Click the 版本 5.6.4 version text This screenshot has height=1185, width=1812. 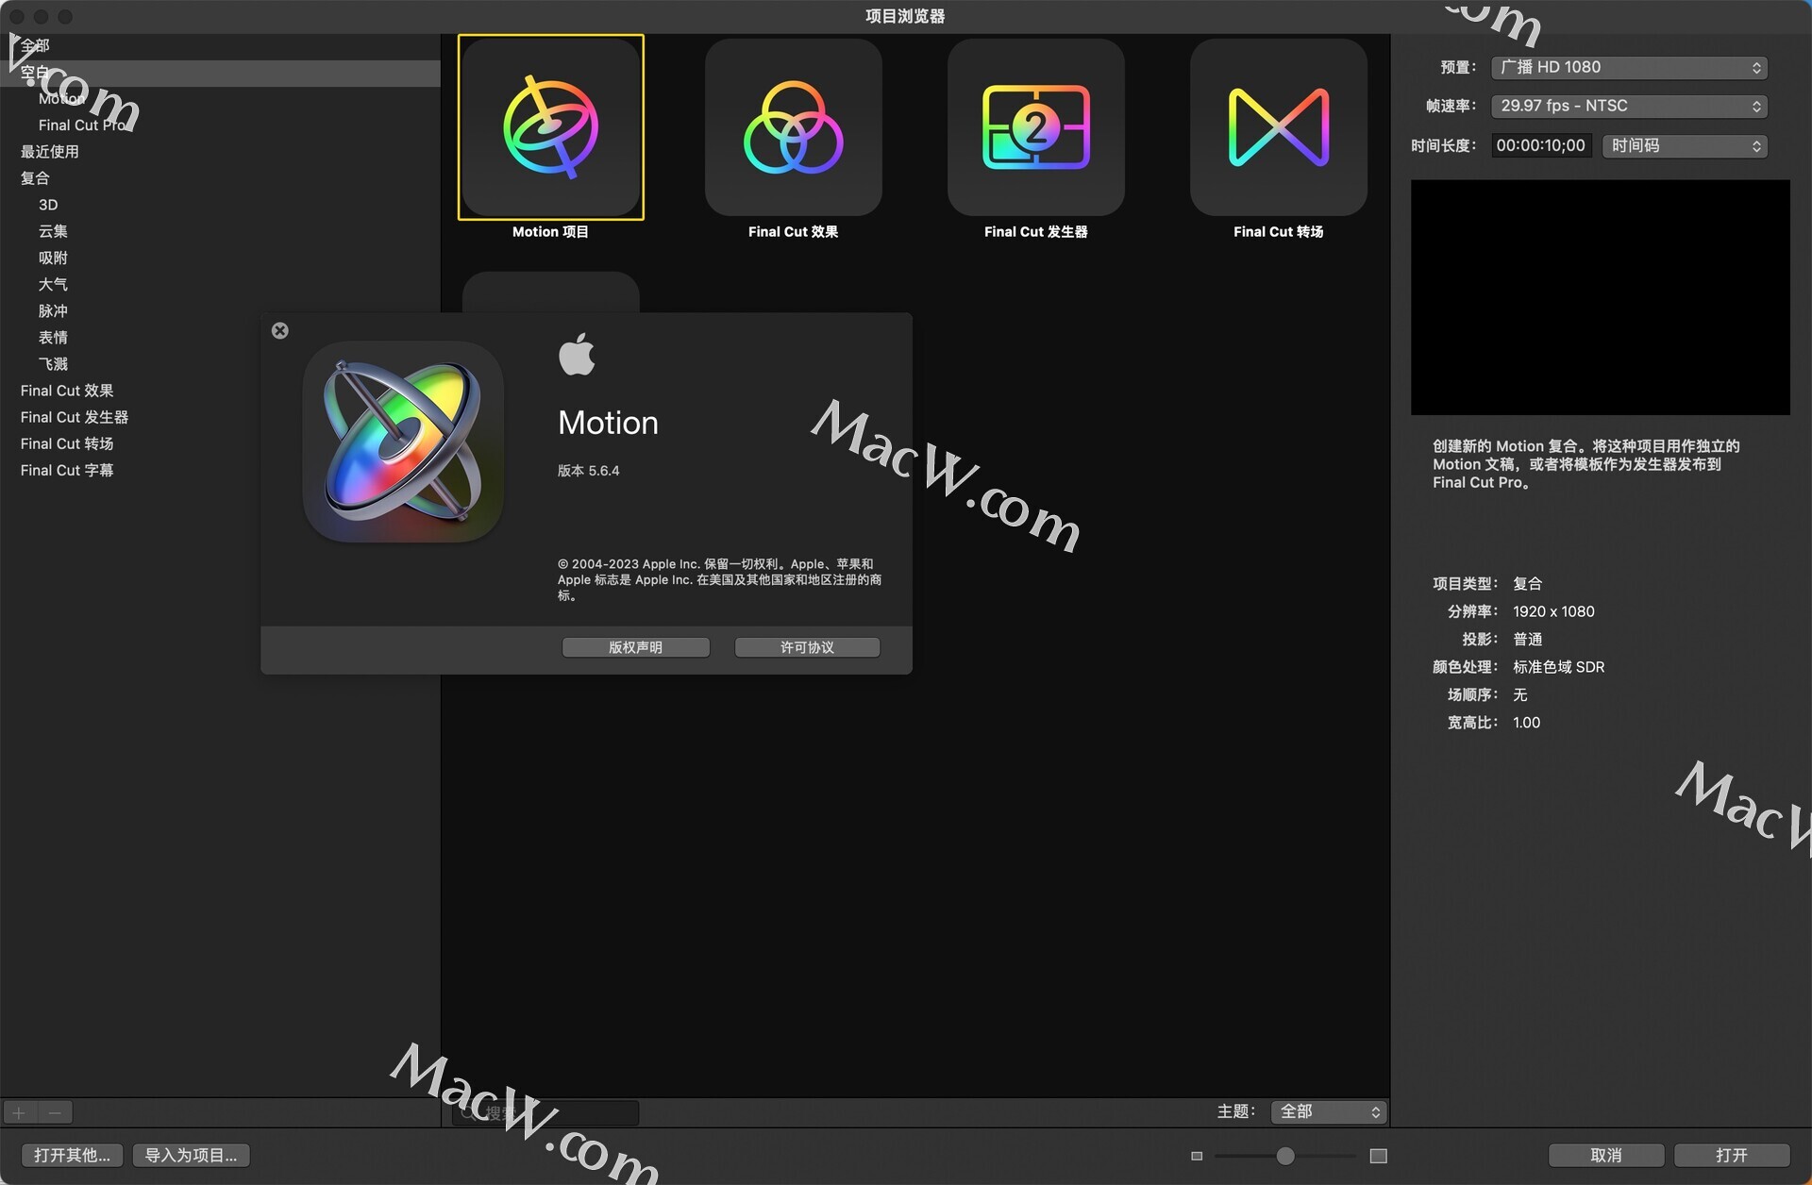click(x=588, y=471)
